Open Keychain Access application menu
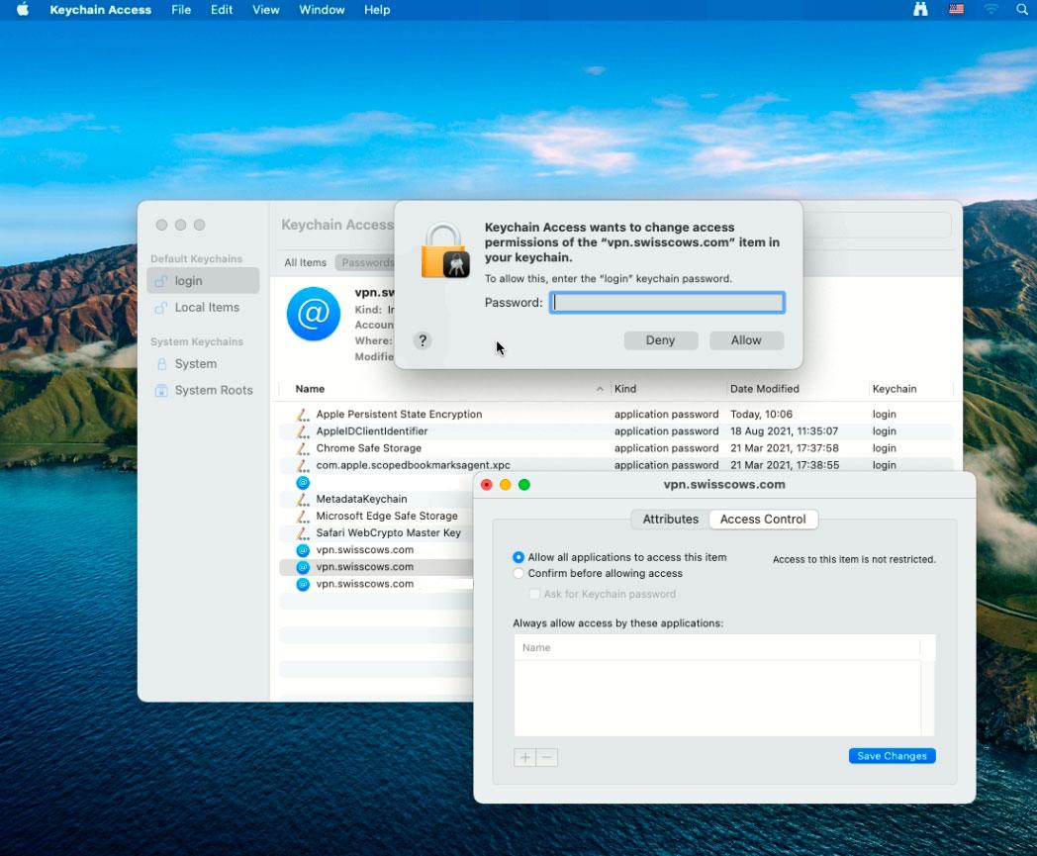The image size is (1037, 856). [101, 9]
